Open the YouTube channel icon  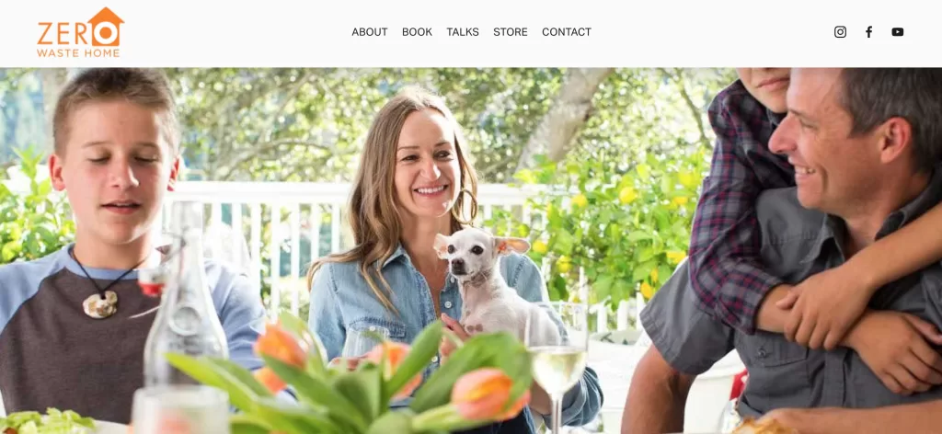click(x=898, y=32)
